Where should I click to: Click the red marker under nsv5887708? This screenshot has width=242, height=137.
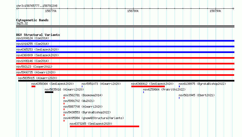tap(64, 109)
